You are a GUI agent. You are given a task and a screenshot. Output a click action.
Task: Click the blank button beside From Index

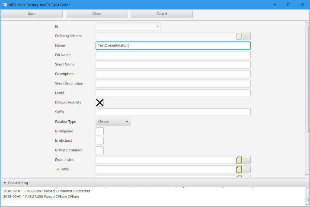point(246,160)
